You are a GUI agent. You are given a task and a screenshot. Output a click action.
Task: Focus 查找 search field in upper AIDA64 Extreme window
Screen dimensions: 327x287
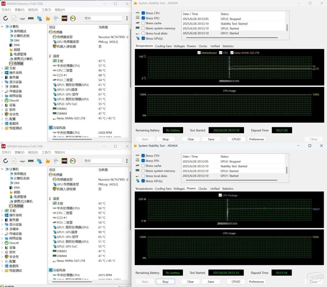click(103, 18)
